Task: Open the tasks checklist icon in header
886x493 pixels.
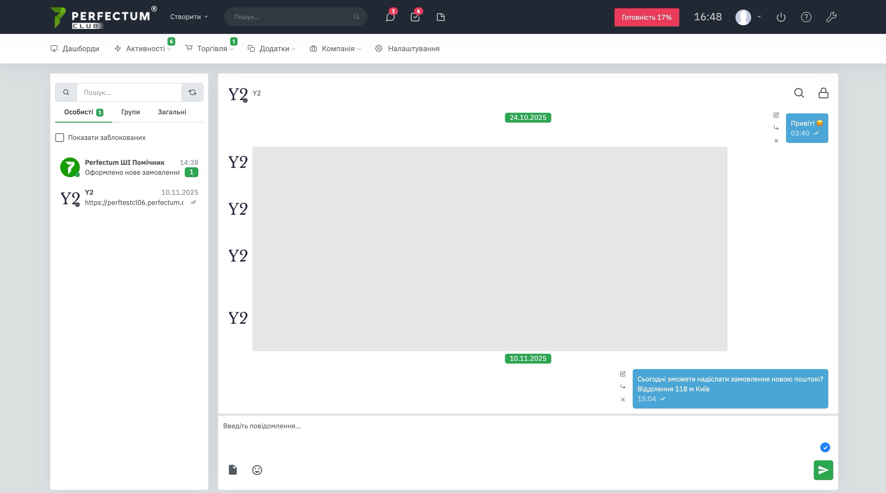Action: 415,17
